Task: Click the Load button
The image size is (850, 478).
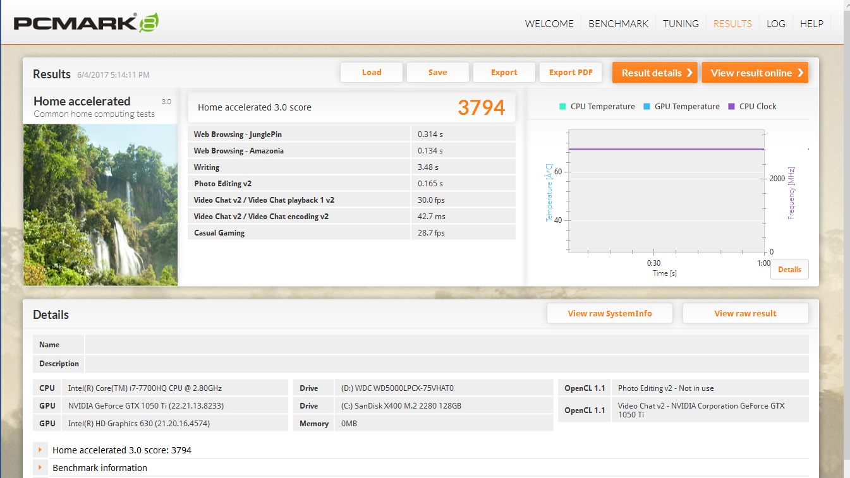Action: [x=372, y=73]
